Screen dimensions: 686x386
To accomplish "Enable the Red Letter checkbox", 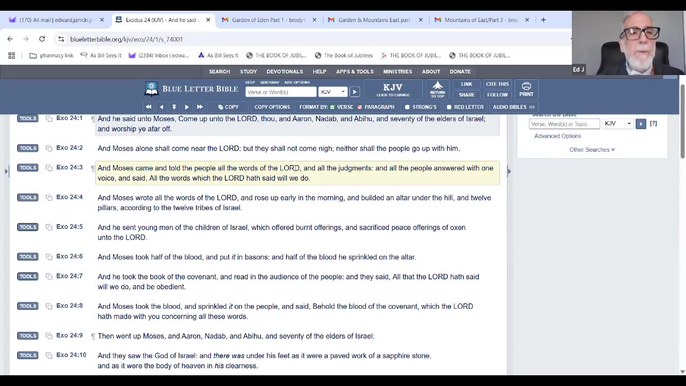I will pos(449,107).
